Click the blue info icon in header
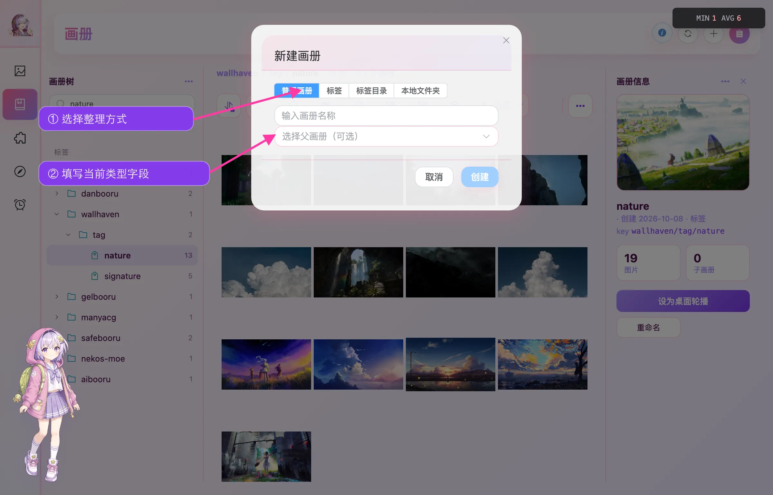 [662, 33]
